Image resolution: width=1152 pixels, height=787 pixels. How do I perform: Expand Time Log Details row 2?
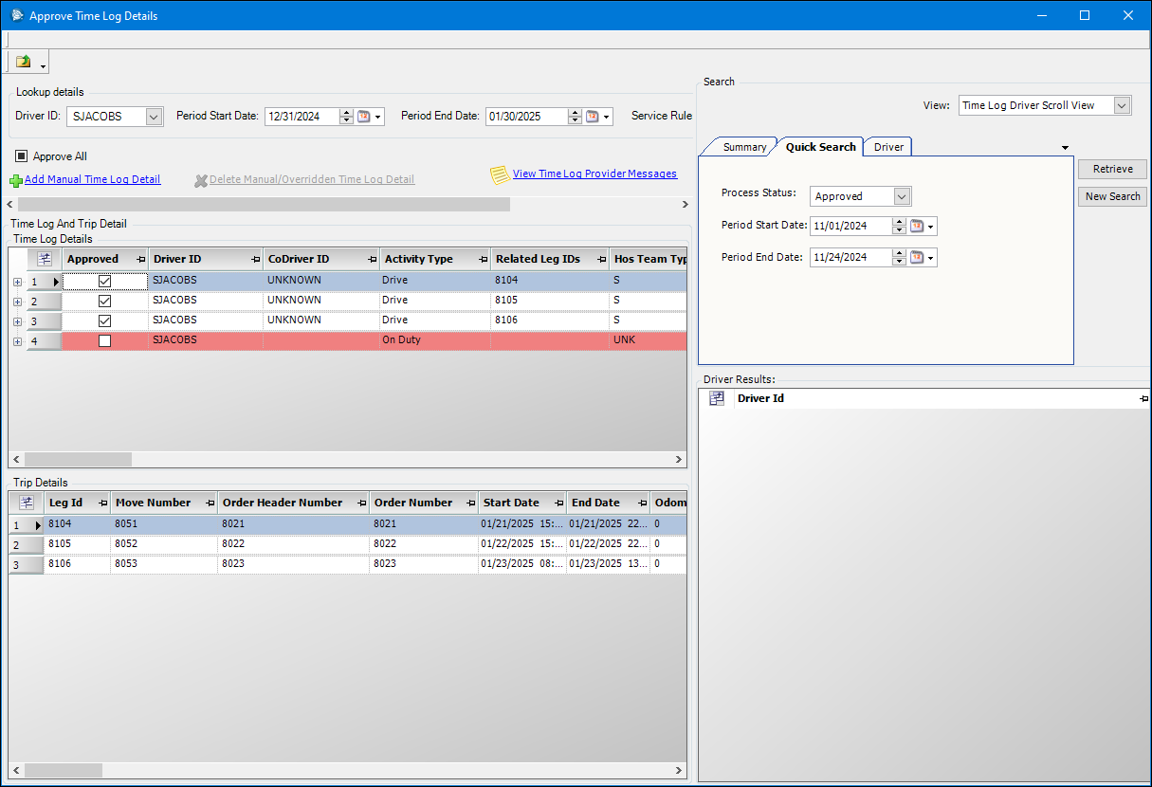coord(17,302)
